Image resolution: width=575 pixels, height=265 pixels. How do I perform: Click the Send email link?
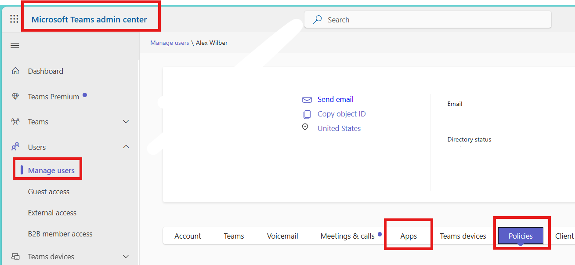pos(336,99)
